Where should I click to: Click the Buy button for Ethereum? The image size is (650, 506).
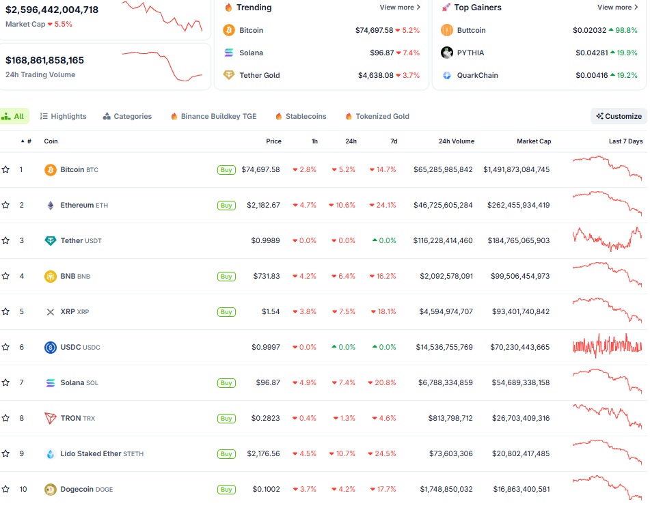point(226,205)
